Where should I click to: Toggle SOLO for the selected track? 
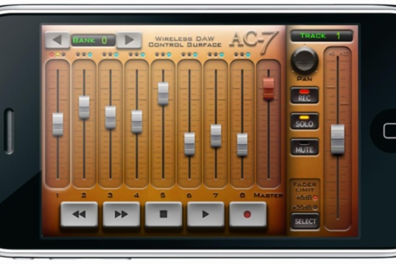(304, 121)
